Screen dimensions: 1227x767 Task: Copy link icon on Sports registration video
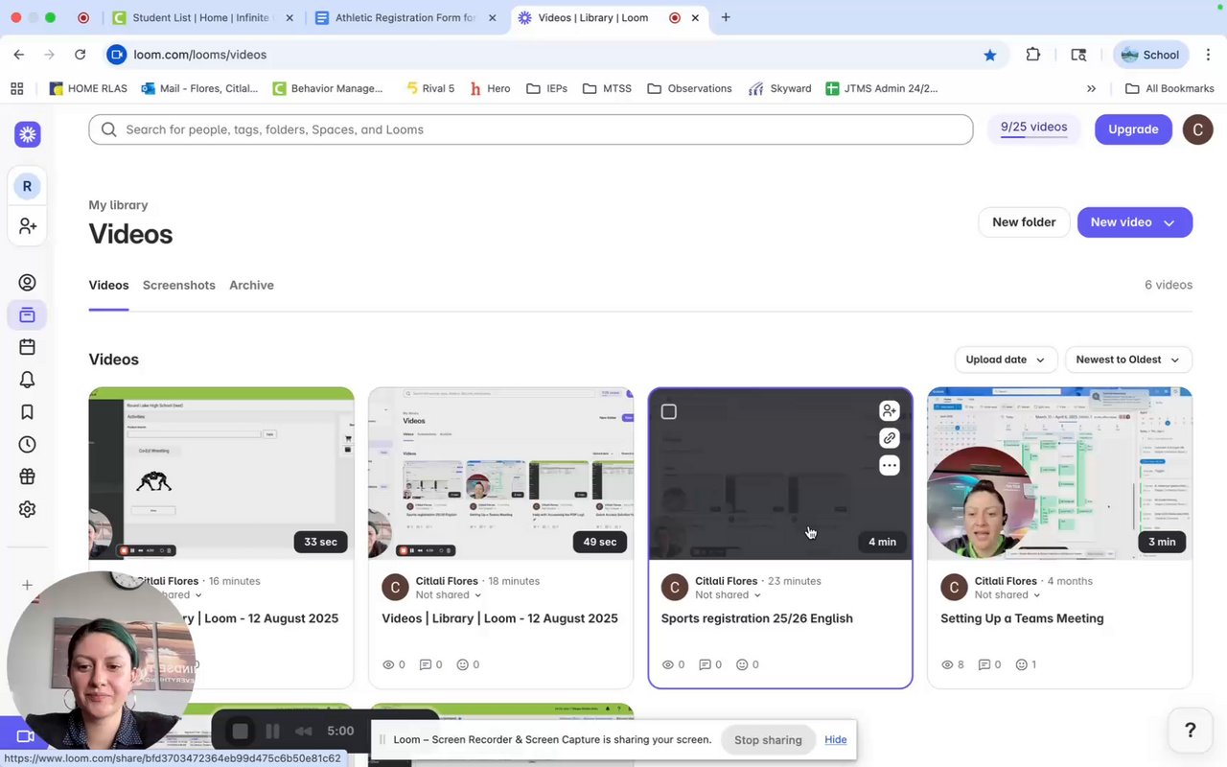(x=890, y=438)
